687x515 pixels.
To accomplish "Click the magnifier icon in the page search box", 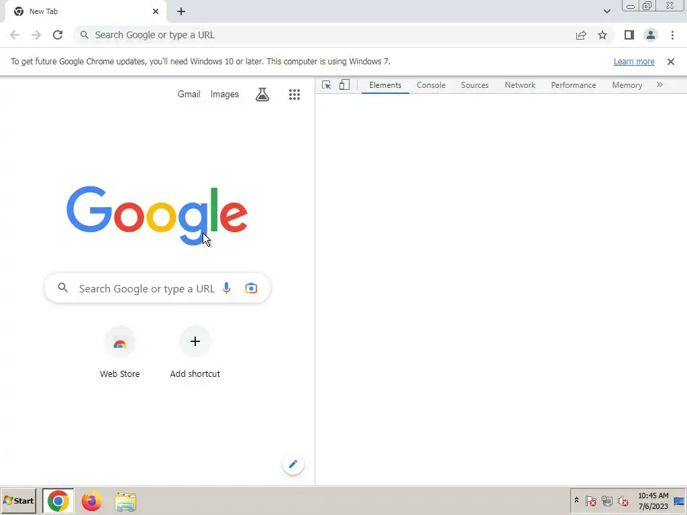I will click(x=62, y=288).
